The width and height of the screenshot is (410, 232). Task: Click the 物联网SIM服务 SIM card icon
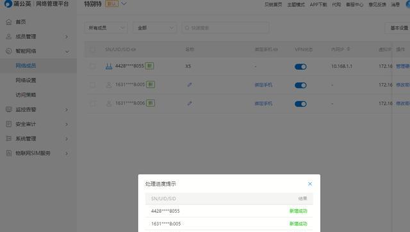[8, 153]
